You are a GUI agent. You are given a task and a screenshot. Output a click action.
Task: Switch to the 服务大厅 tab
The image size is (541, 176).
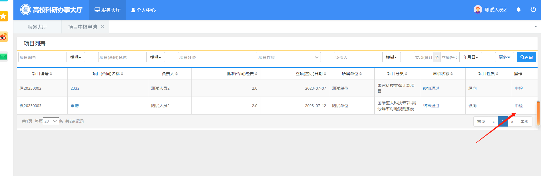pos(37,27)
